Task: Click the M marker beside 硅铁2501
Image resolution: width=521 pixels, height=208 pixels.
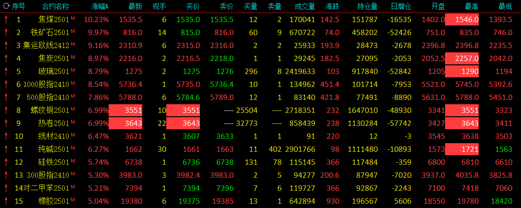Action: click(x=73, y=160)
